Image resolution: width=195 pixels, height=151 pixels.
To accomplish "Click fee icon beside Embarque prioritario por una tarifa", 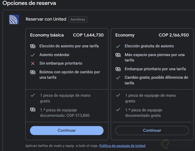I will pos(118,69).
